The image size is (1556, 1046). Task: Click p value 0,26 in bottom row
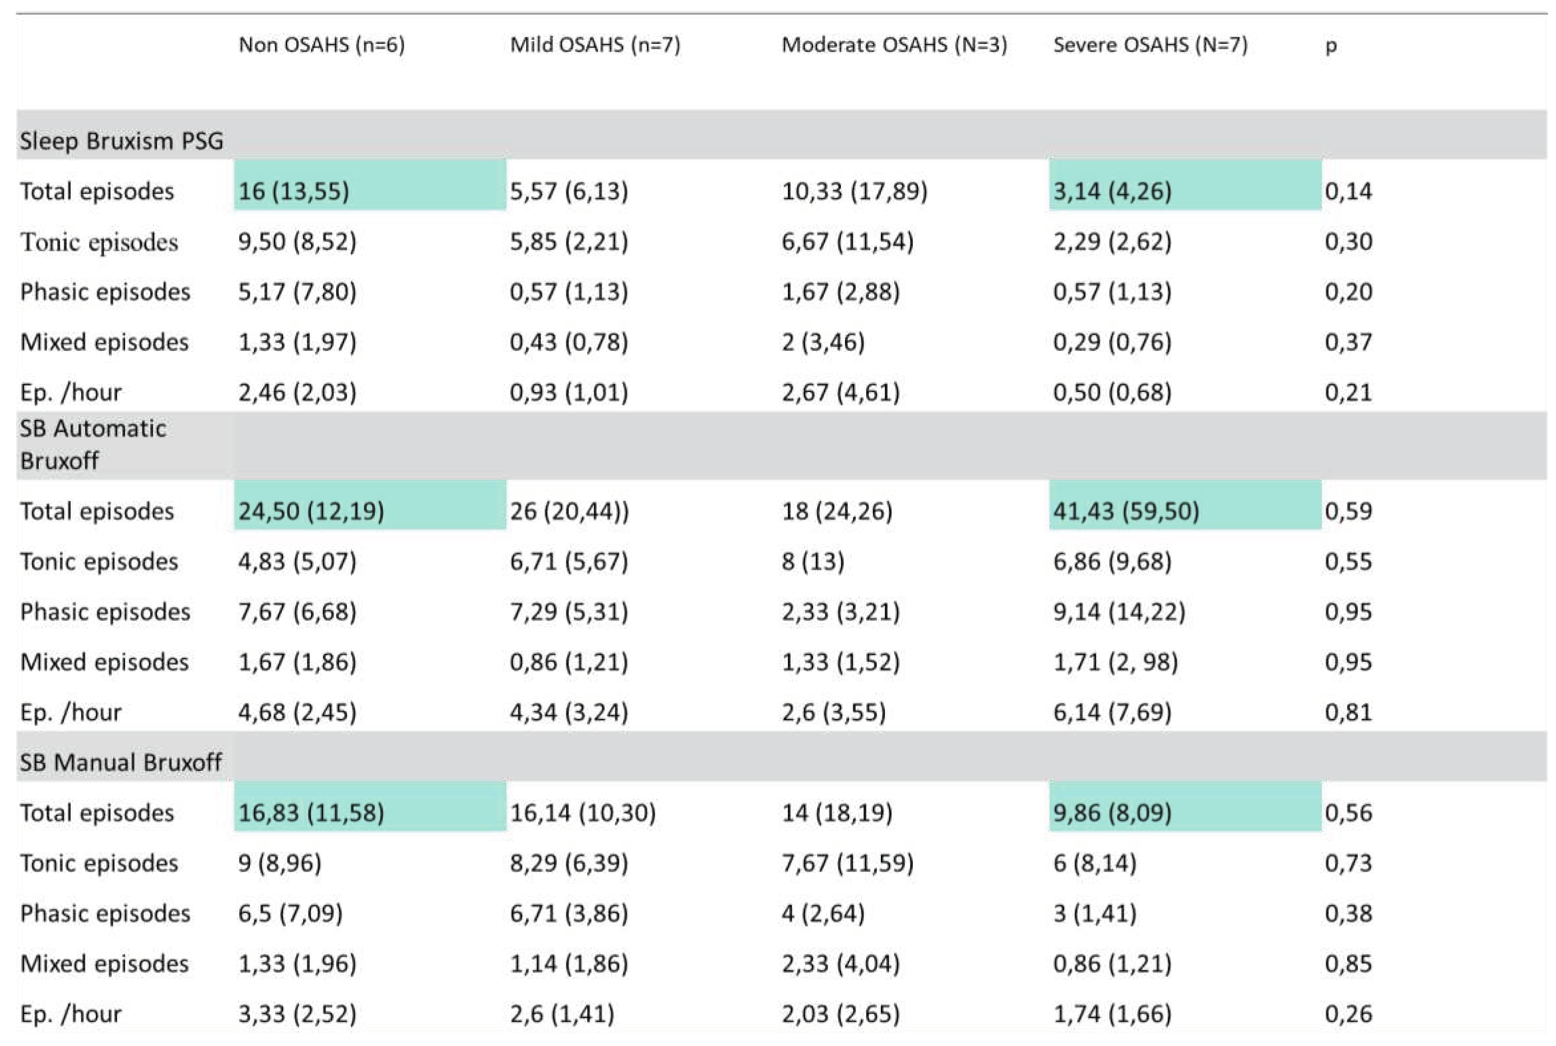coord(1348,1013)
